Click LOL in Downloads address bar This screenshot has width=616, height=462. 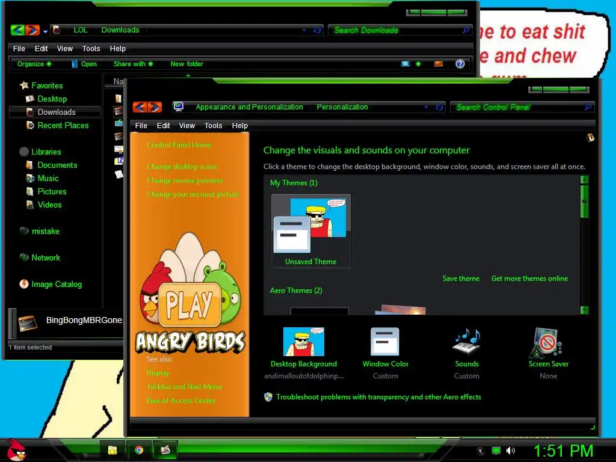81,30
